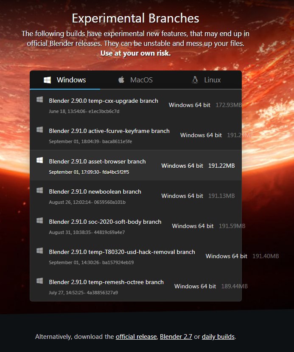This screenshot has width=294, height=352.
Task: Click the 191.40MB file size text
Action: tap(266, 256)
